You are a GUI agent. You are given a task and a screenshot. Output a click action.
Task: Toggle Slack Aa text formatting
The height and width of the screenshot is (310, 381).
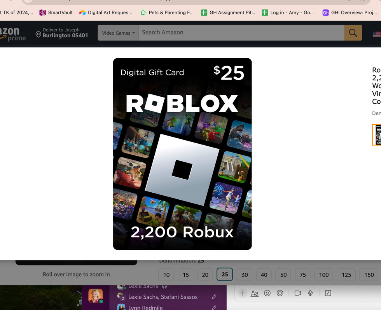click(254, 293)
